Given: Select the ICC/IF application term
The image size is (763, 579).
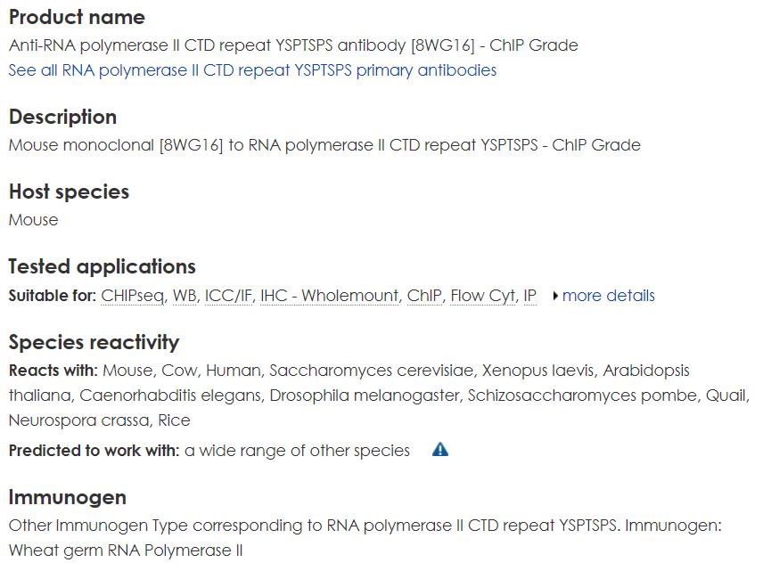Looking at the screenshot, I should [x=229, y=296].
